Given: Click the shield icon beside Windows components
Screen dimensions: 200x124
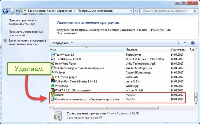Looking at the screenshot, I should coord(5,41).
